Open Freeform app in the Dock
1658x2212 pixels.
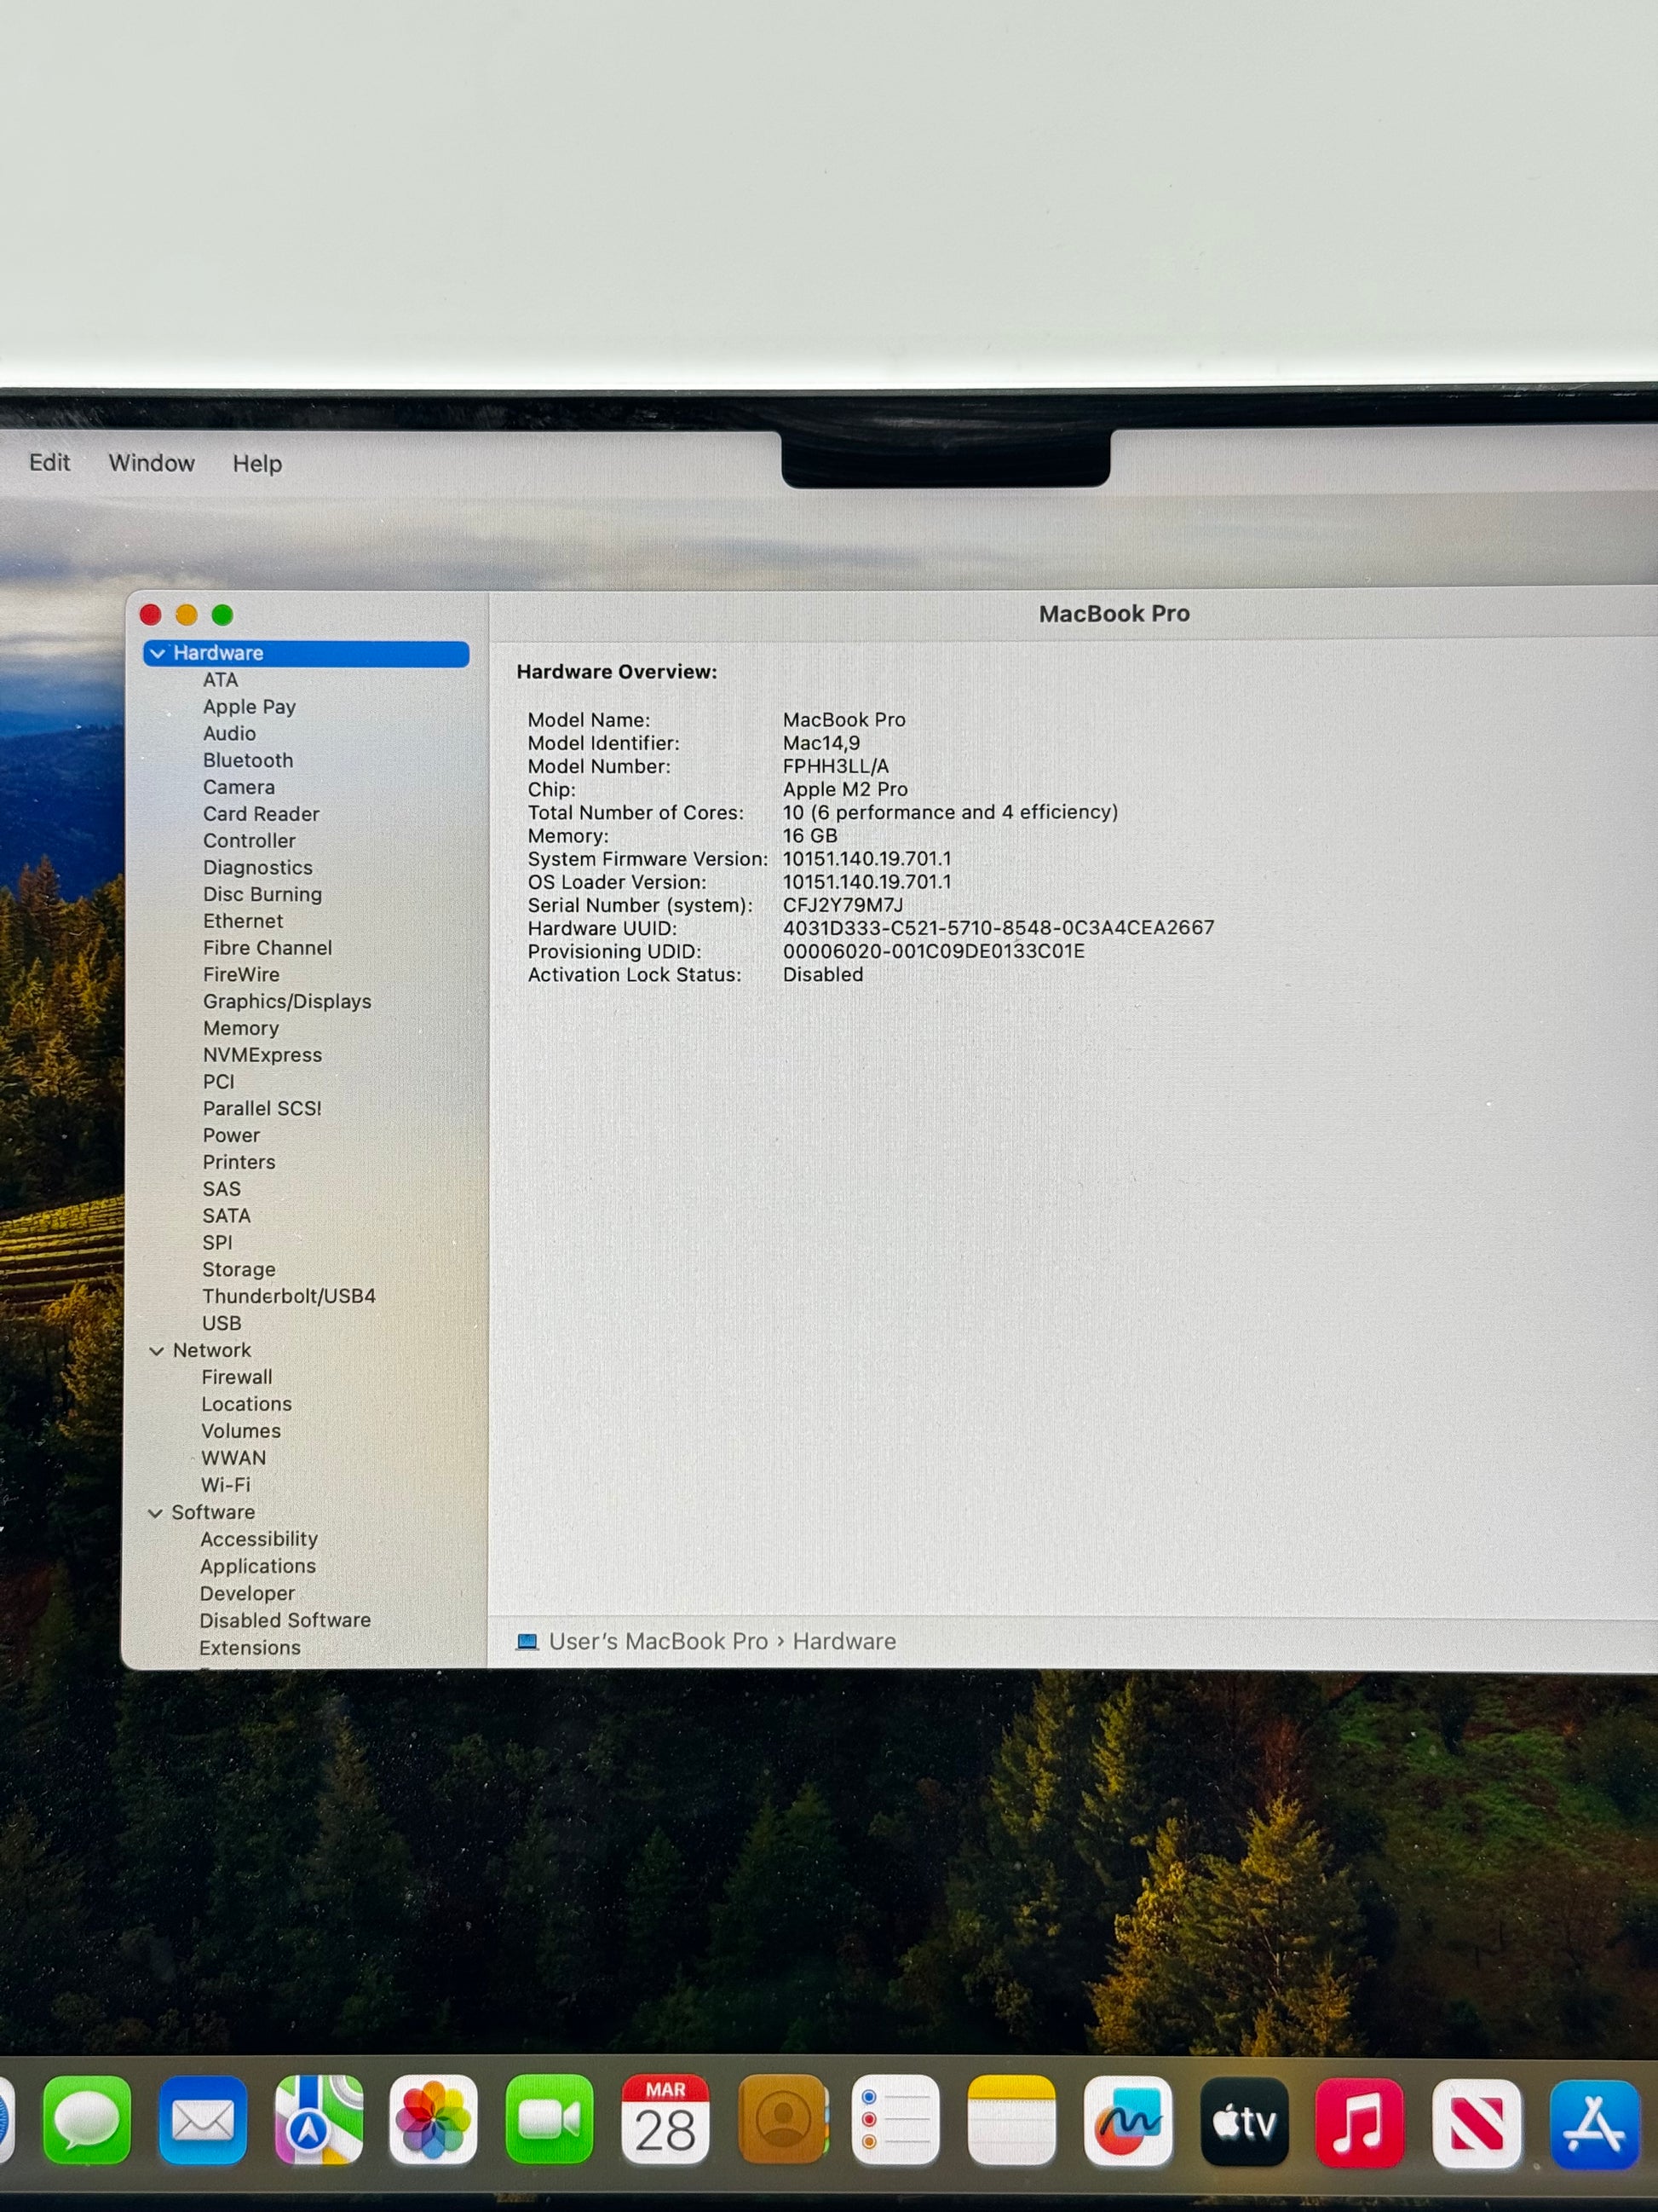[x=1128, y=2120]
